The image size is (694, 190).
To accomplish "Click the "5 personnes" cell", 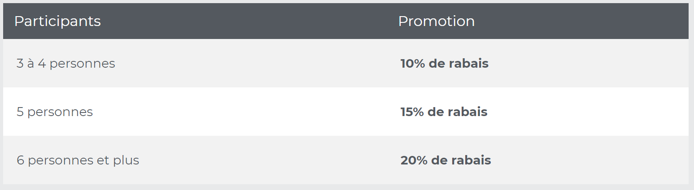I will (x=55, y=112).
